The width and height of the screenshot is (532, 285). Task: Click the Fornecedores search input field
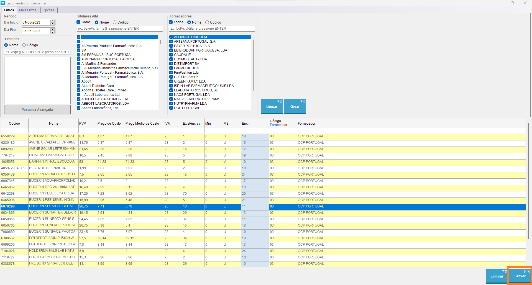pyautogui.click(x=212, y=29)
